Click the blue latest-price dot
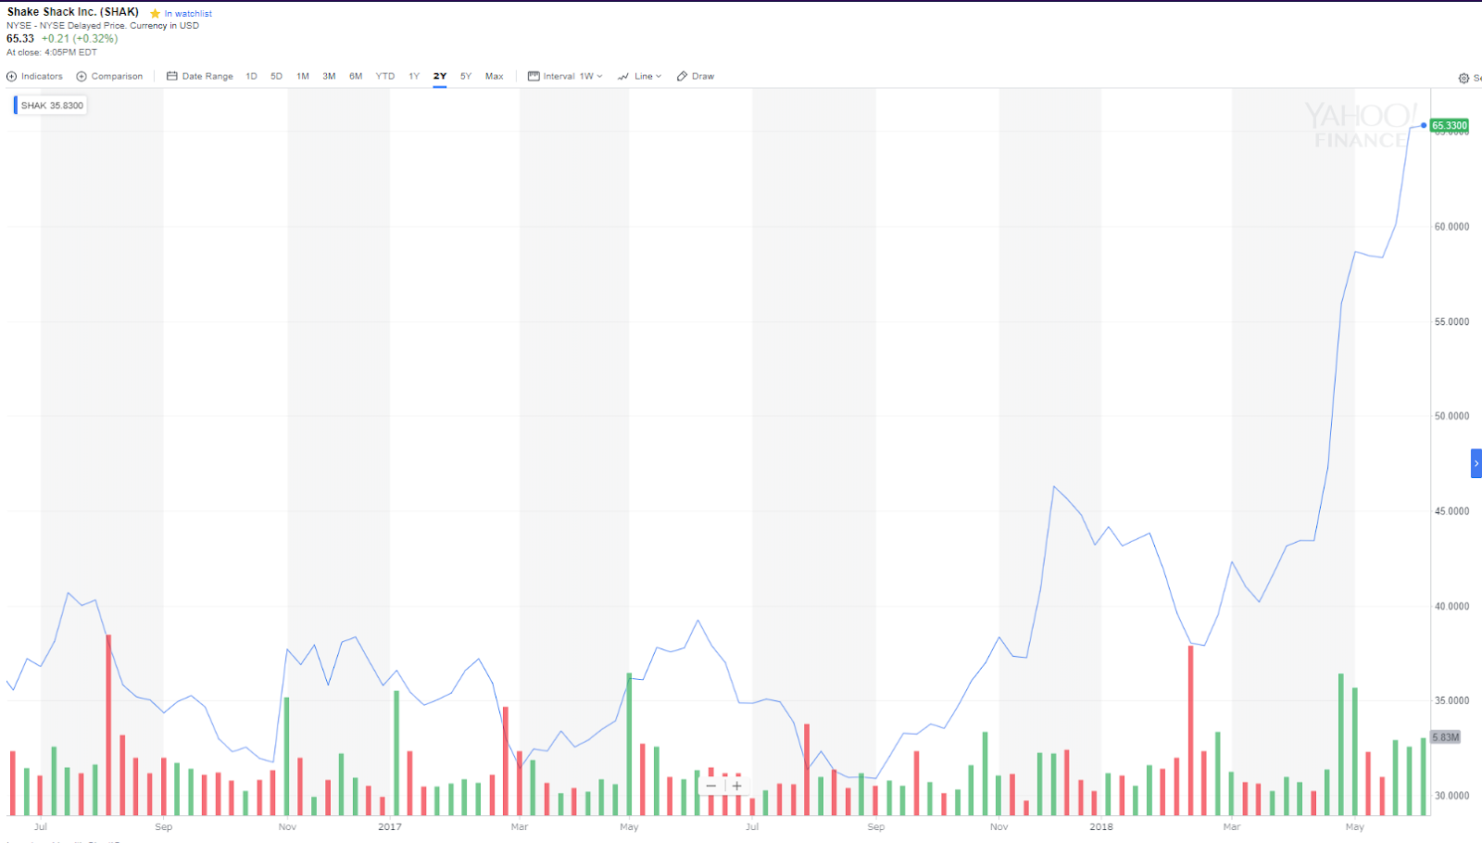This screenshot has height=843, width=1482. click(x=1424, y=125)
